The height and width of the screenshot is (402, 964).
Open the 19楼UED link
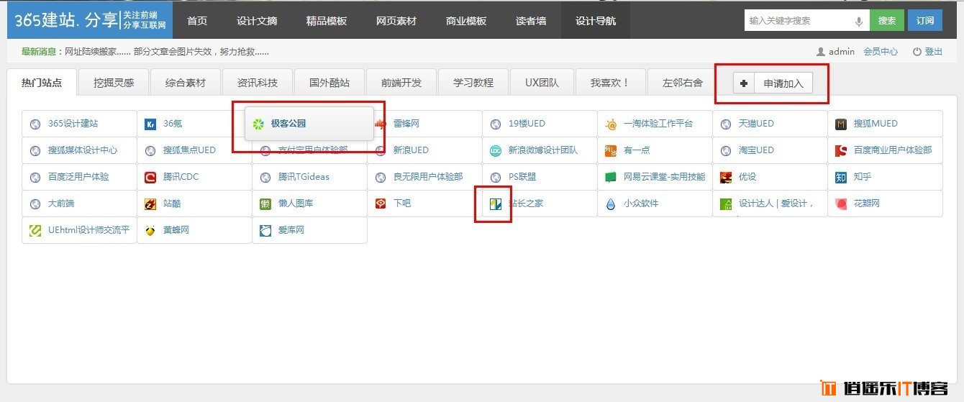coord(527,124)
